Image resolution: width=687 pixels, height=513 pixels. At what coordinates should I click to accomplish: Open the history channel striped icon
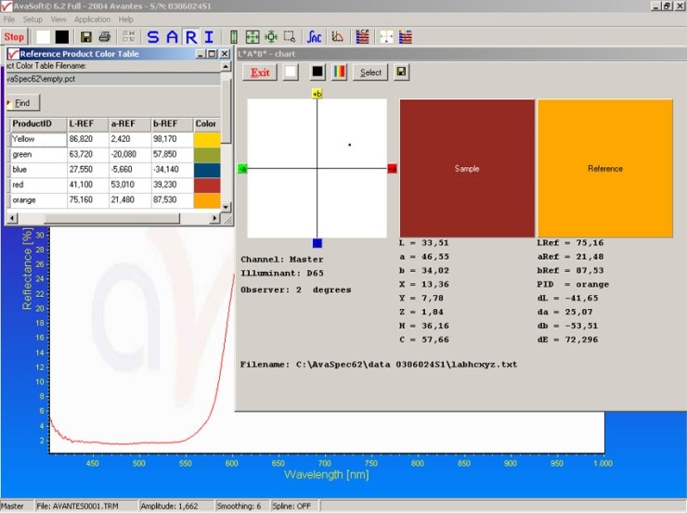click(x=362, y=37)
